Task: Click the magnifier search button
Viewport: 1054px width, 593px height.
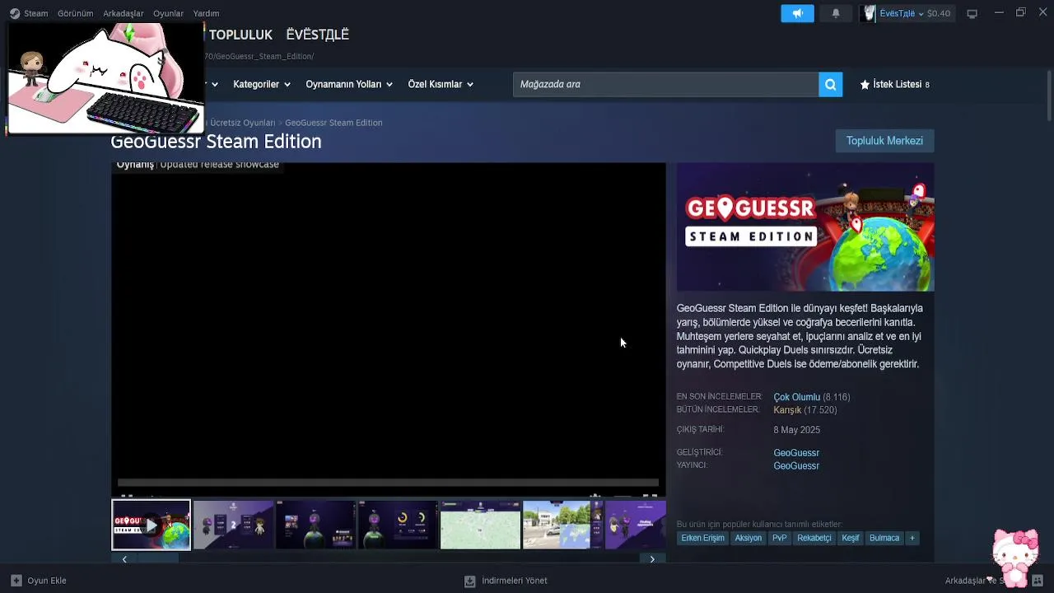Action: point(831,84)
